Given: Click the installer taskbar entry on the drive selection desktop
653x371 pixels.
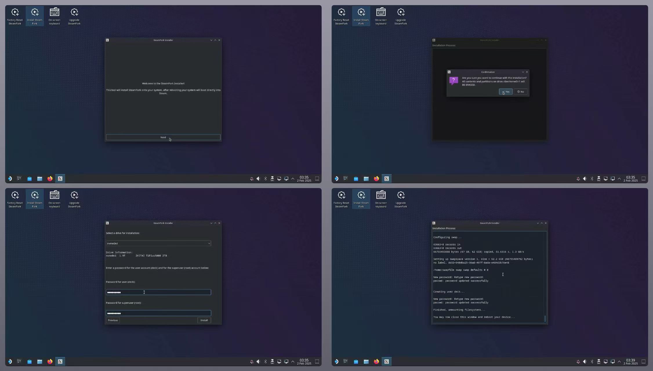Looking at the screenshot, I should pyautogui.click(x=60, y=361).
